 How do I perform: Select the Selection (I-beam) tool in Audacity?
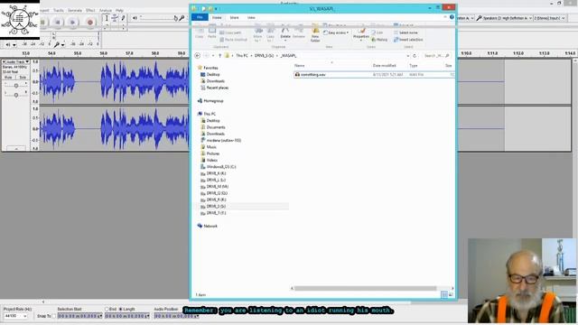click(x=107, y=18)
